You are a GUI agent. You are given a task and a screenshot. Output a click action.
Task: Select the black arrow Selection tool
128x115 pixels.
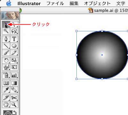6,24
